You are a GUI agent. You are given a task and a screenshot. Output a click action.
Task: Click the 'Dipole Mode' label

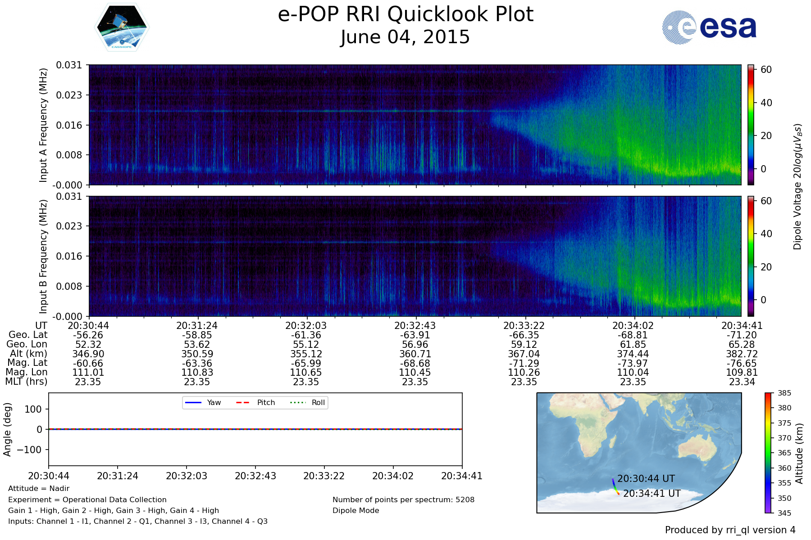(x=355, y=511)
